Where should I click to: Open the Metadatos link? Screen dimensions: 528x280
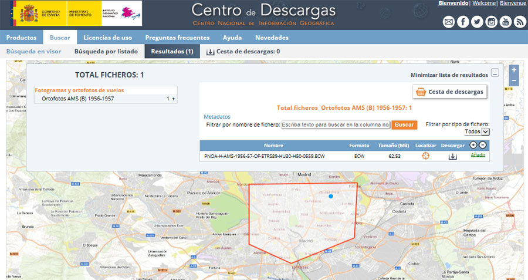[217, 117]
